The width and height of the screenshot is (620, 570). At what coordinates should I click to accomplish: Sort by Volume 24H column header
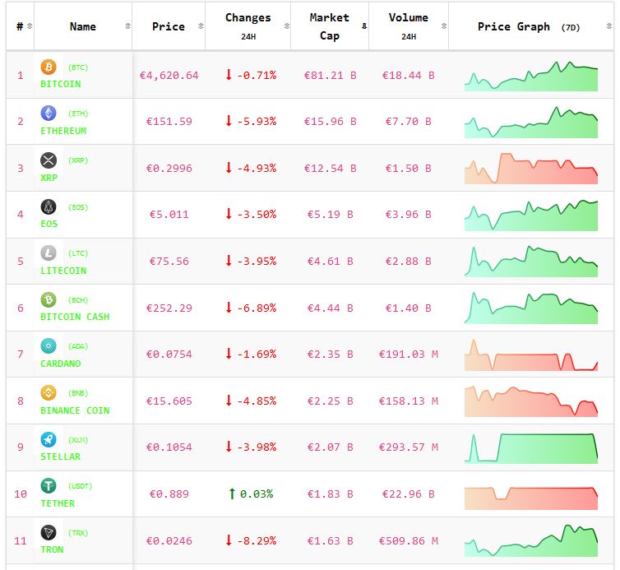[408, 26]
